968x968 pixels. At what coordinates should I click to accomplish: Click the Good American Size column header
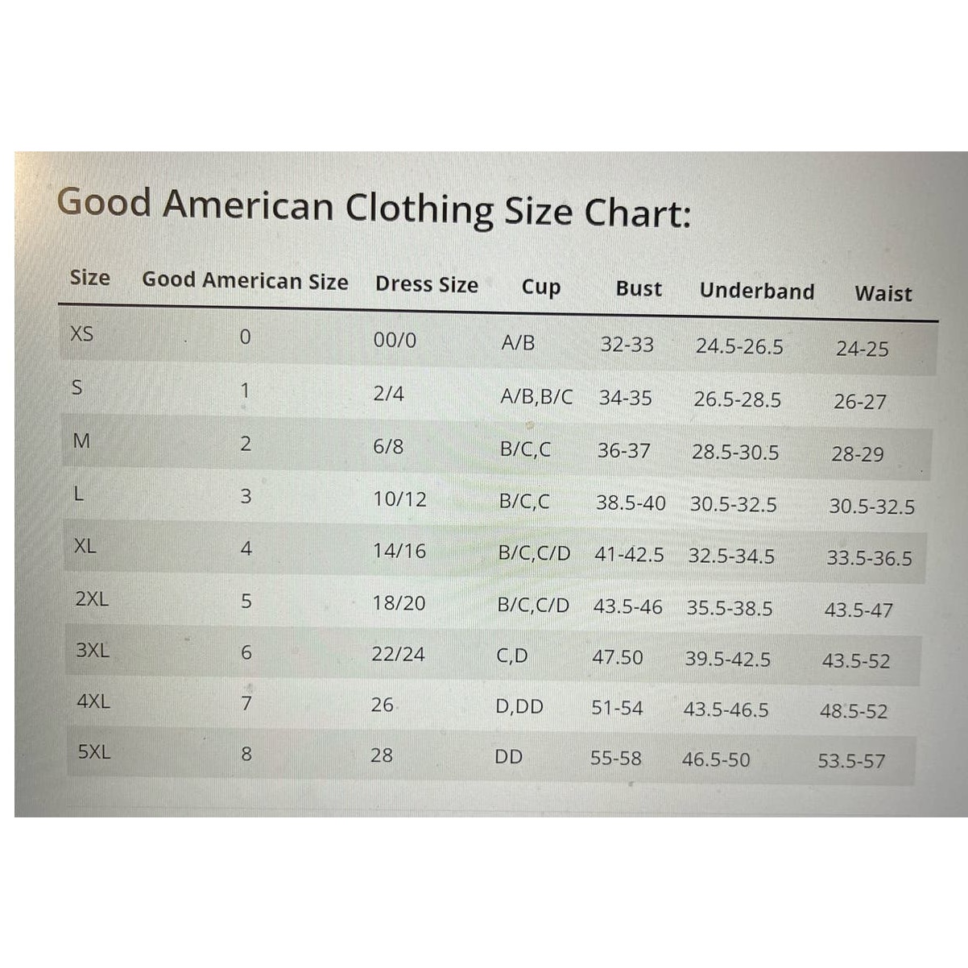coord(245,280)
